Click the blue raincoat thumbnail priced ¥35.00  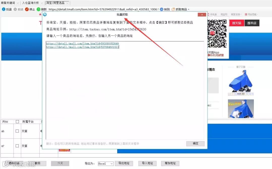[241, 83]
